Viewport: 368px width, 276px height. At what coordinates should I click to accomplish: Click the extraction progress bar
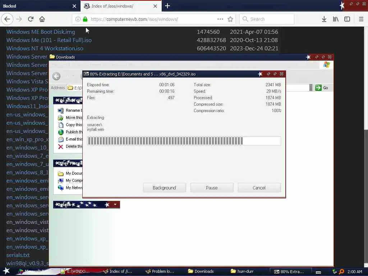184,141
